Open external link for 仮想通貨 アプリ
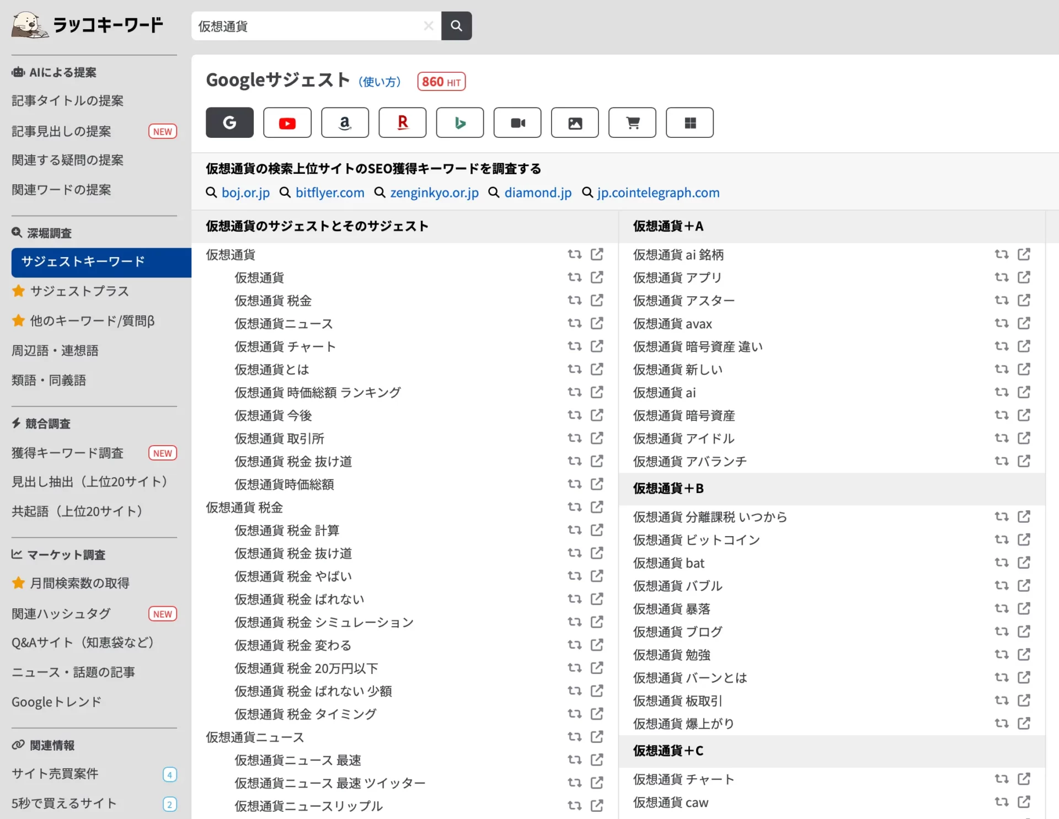This screenshot has width=1059, height=819. 1024,277
